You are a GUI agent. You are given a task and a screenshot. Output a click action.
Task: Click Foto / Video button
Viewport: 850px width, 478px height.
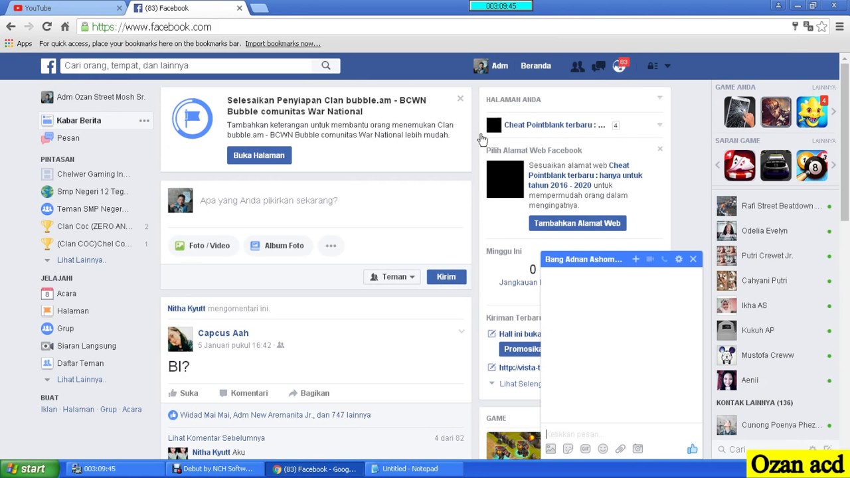pyautogui.click(x=203, y=246)
